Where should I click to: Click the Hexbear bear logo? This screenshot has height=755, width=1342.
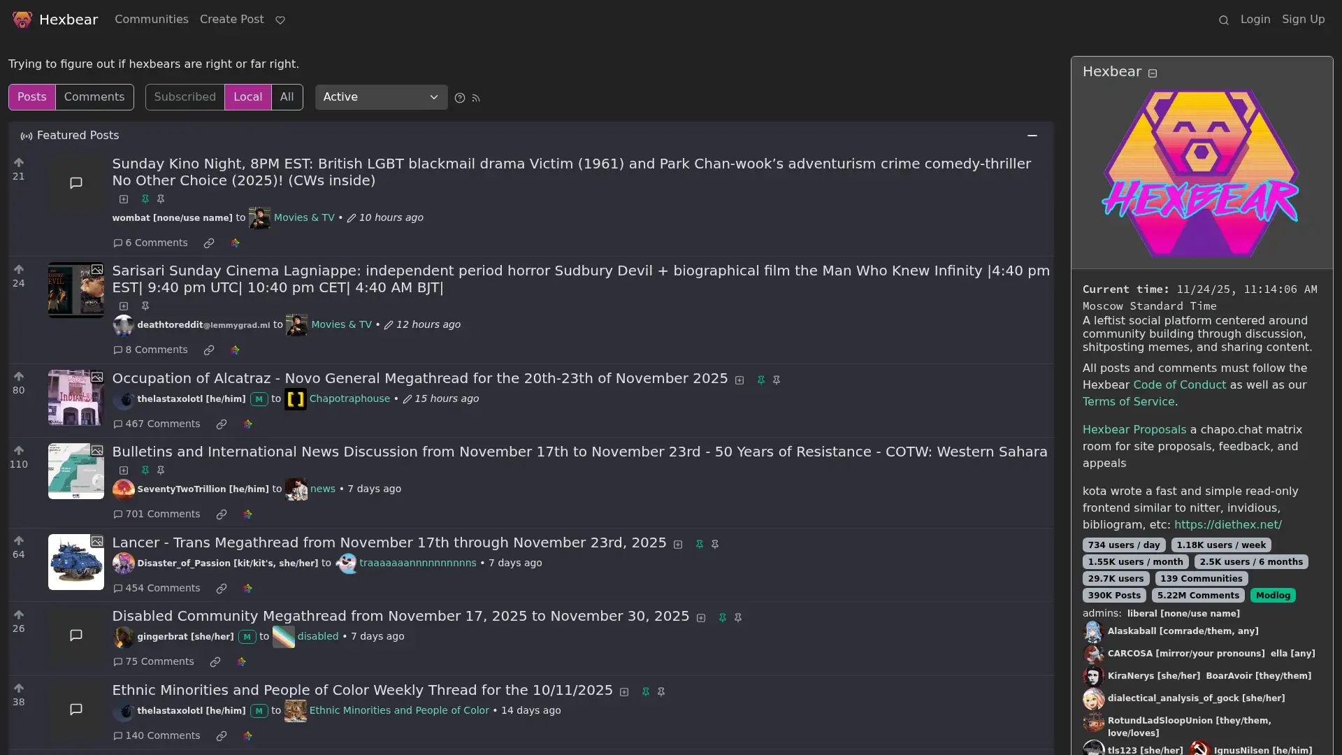pyautogui.click(x=21, y=19)
